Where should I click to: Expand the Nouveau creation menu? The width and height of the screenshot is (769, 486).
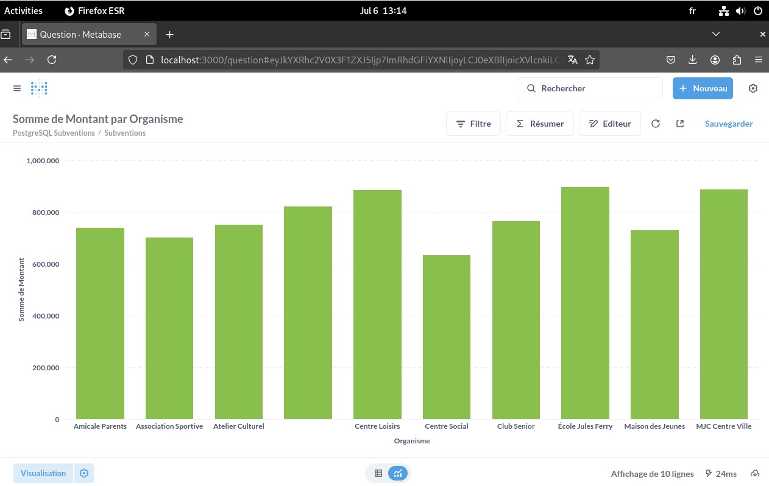point(703,88)
